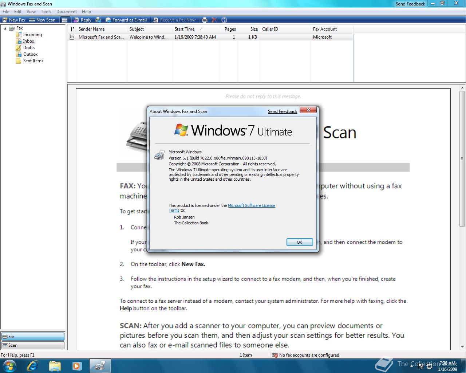Click the no fax accounts status icon
Image resolution: width=466 pixels, height=373 pixels.
pos(275,355)
